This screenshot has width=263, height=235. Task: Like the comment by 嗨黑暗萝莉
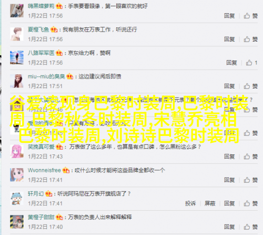point(251,16)
